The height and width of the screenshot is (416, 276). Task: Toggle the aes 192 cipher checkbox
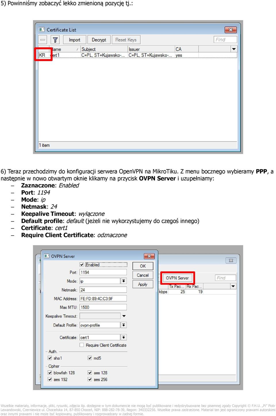pyautogui.click(x=50, y=379)
